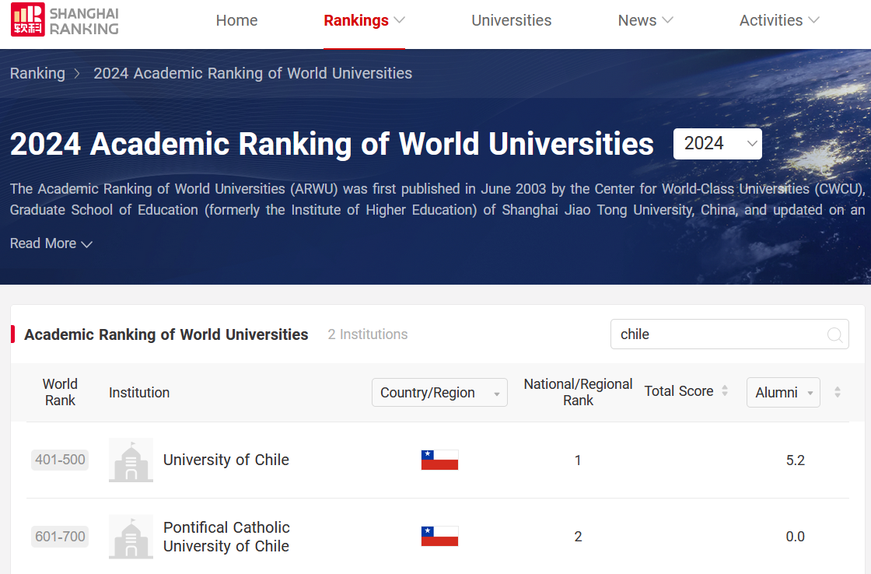The height and width of the screenshot is (574, 871).
Task: Open the Alumni indicator dropdown
Action: [x=783, y=392]
